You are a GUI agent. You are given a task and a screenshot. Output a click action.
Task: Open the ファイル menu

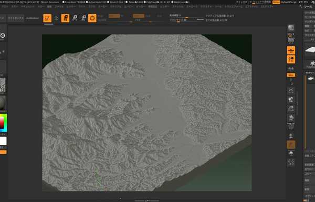(x=59, y=7)
